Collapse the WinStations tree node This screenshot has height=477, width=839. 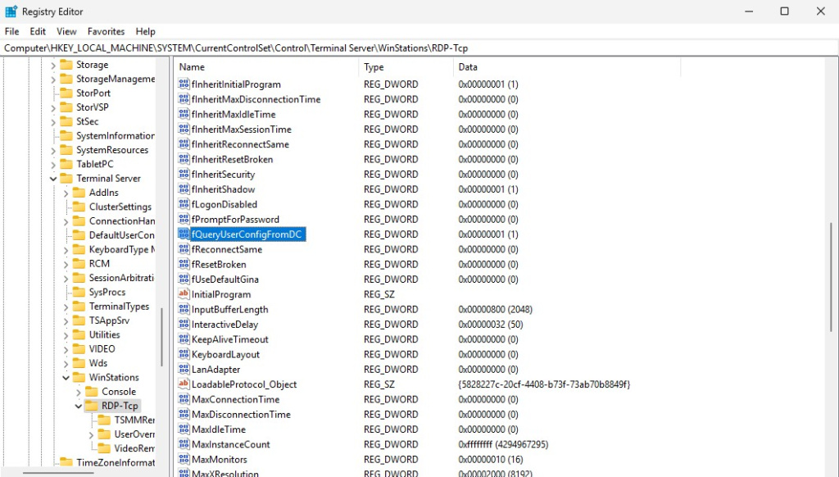66,378
